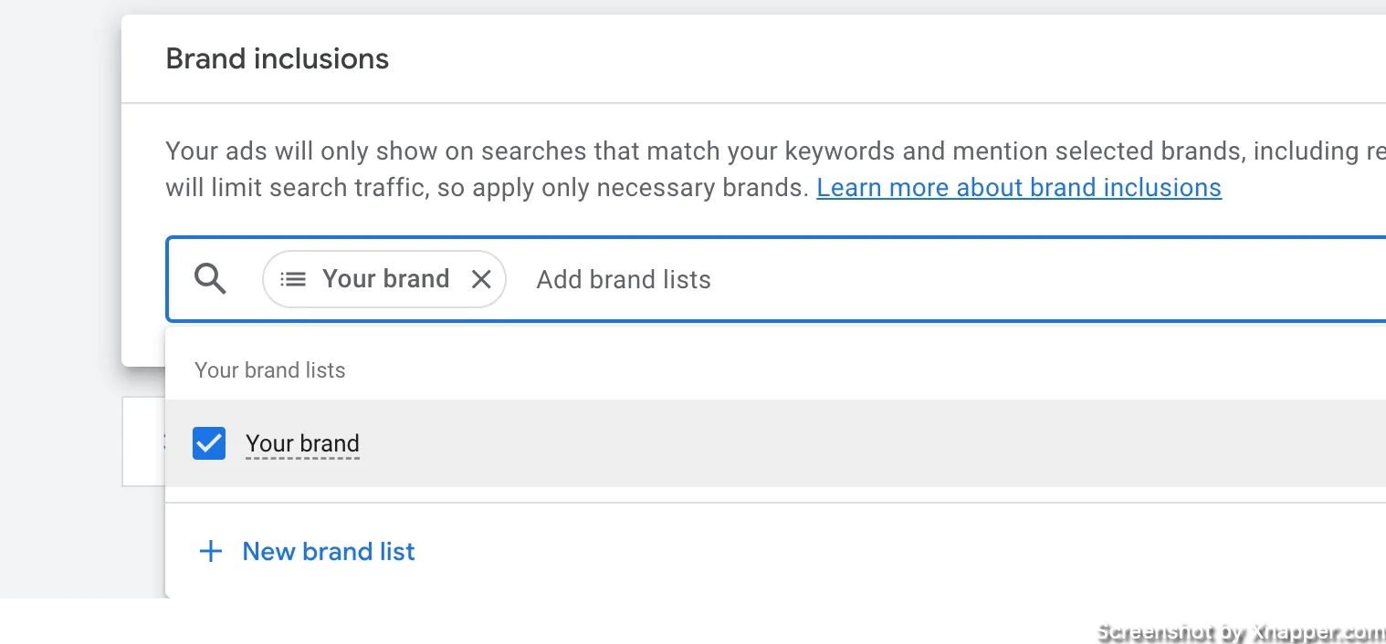Viewport: 1386px width, 644px height.
Task: Click the divider above New brand list
Action: click(x=775, y=503)
